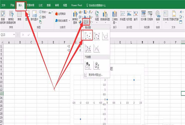Open the Store (应用商店) add-ins
This screenshot has height=125, width=185.
60,14
